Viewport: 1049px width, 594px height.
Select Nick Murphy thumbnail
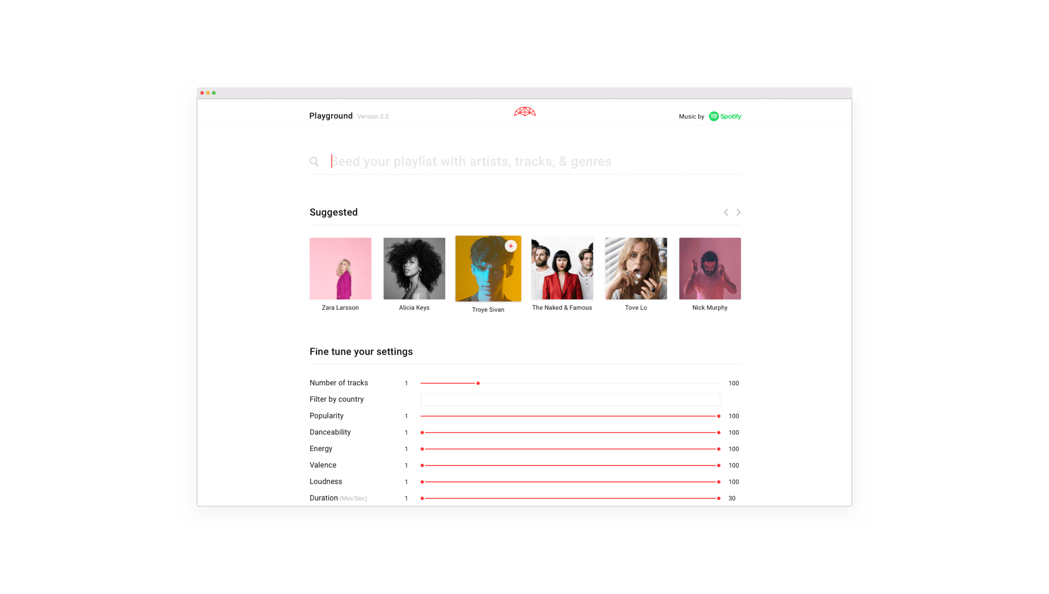[x=710, y=268]
